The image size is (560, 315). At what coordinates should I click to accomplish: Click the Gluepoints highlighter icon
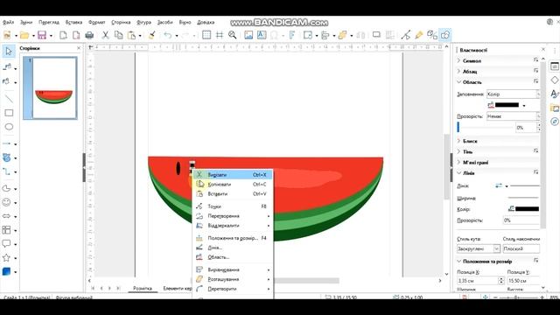[x=419, y=35]
